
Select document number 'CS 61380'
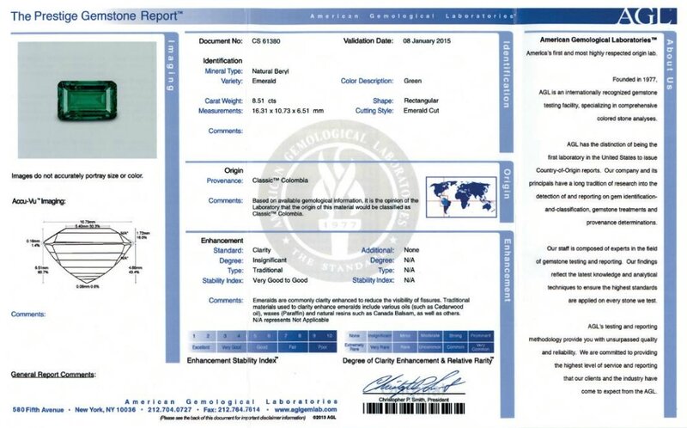point(266,41)
